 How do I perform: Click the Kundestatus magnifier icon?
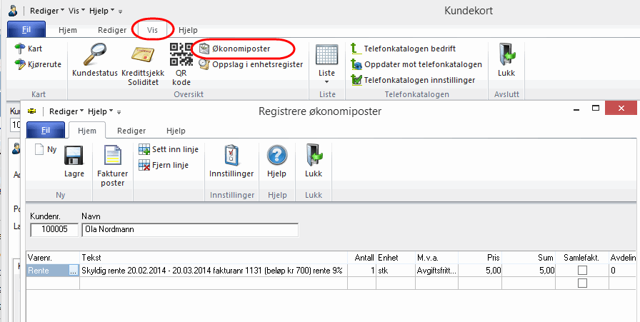[94, 56]
